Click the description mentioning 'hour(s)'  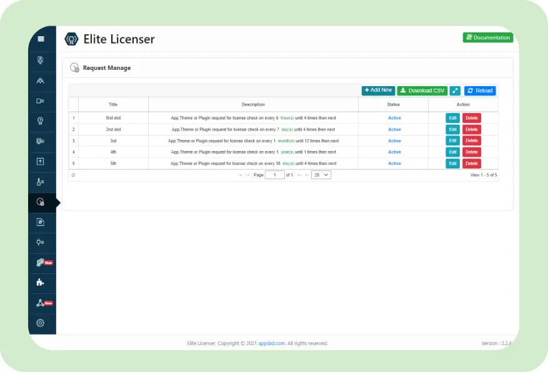pos(254,118)
